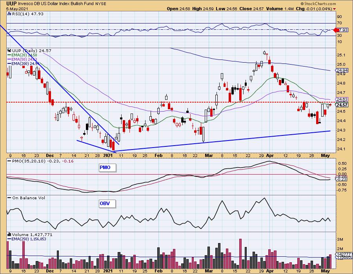Click the bold 24.57 last price tag
The image size is (353, 274).
click(342, 105)
